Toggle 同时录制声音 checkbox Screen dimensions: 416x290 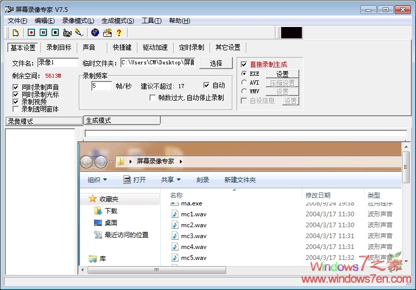16,87
